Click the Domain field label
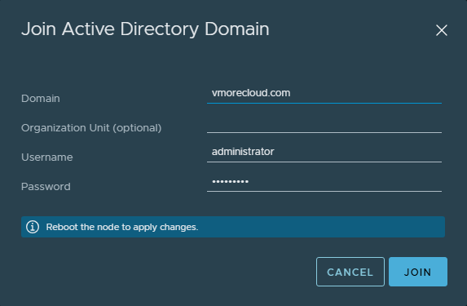This screenshot has height=306, width=467. (x=41, y=99)
